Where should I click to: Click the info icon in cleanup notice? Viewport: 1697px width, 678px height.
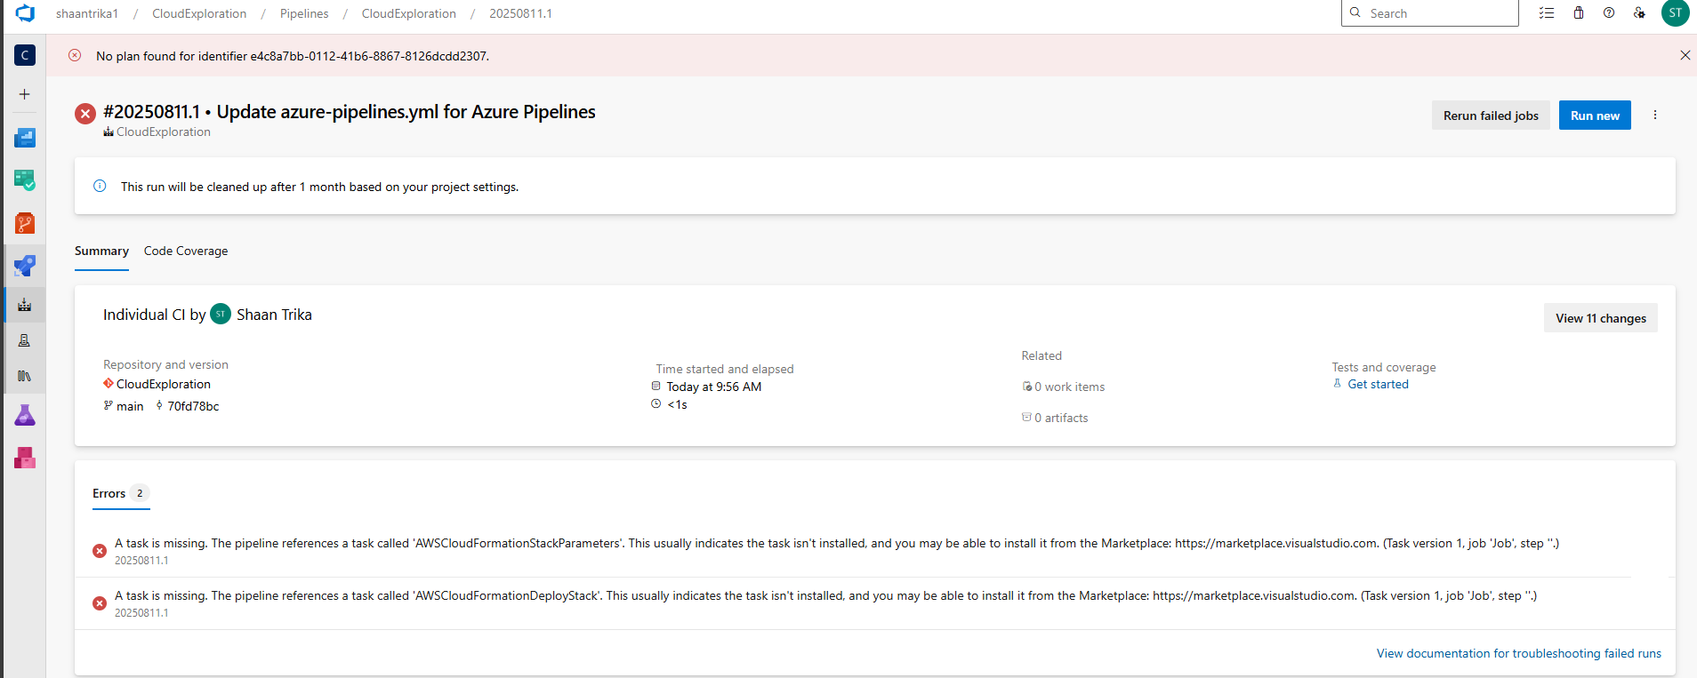[x=100, y=186]
